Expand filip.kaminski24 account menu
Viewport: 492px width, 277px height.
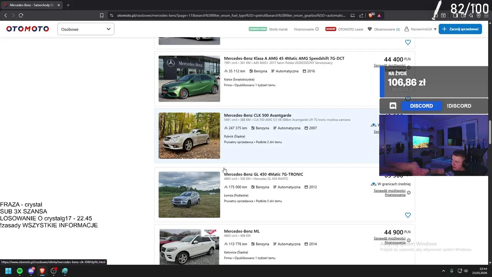click(x=421, y=29)
